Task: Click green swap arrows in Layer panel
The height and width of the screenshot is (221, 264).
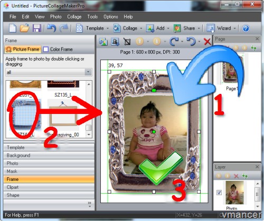Action: pos(245,176)
